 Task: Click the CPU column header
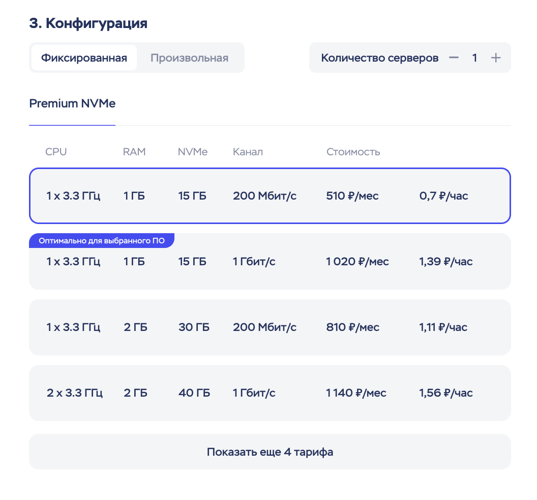coord(55,151)
